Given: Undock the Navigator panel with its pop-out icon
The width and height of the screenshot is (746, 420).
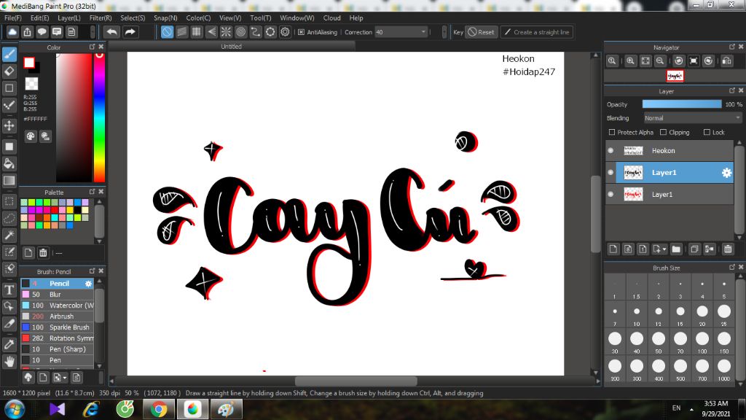Looking at the screenshot, I should [x=732, y=47].
